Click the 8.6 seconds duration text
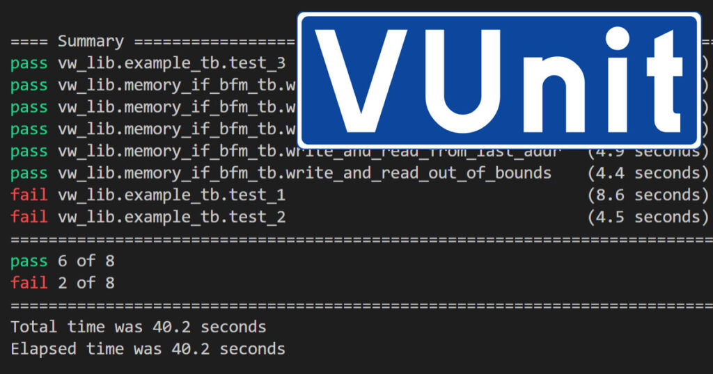Viewport: 713px width, 374px height. pyautogui.click(x=648, y=195)
